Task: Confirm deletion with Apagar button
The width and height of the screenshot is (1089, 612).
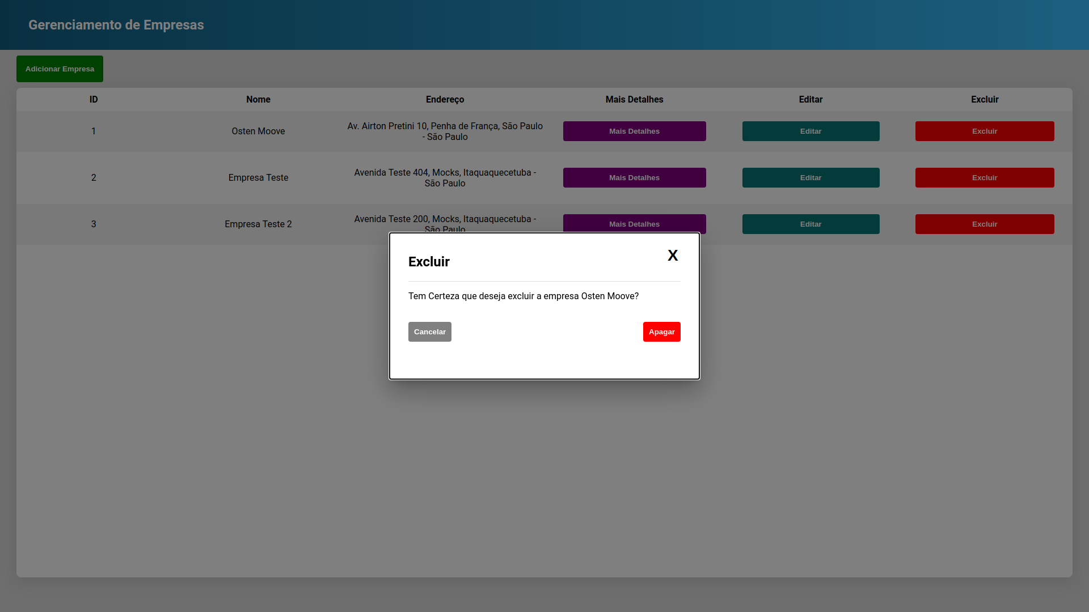Action: coord(661,332)
